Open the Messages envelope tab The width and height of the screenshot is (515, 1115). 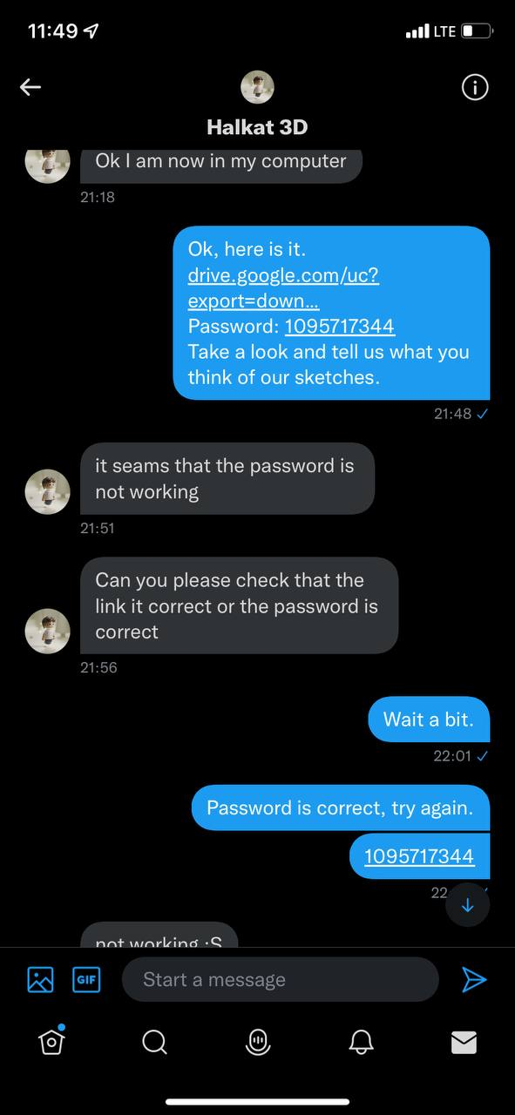(x=464, y=1042)
